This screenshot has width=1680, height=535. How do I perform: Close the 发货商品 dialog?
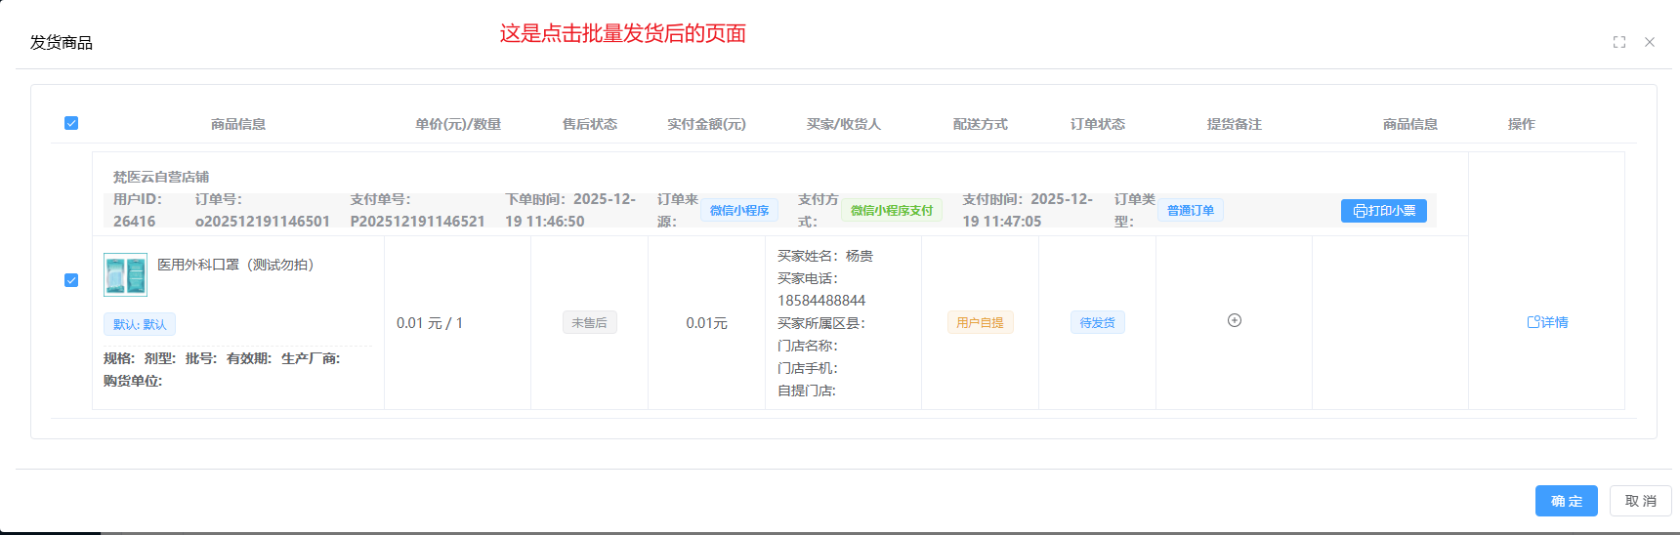coord(1650,42)
